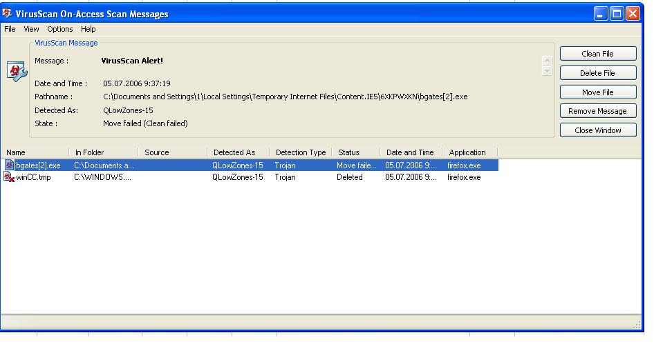654x353 pixels.
Task: Sort list by Source column header
Action: point(173,152)
